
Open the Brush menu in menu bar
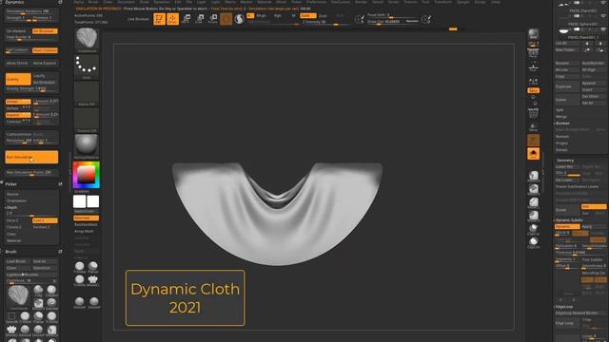pyautogui.click(x=93, y=2)
